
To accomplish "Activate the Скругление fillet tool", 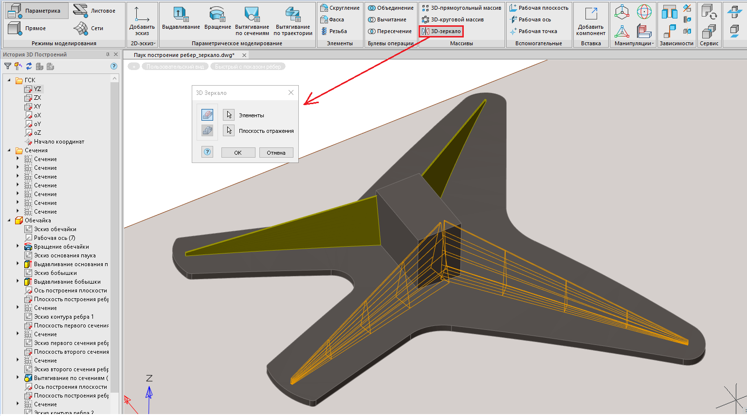I will tap(340, 8).
